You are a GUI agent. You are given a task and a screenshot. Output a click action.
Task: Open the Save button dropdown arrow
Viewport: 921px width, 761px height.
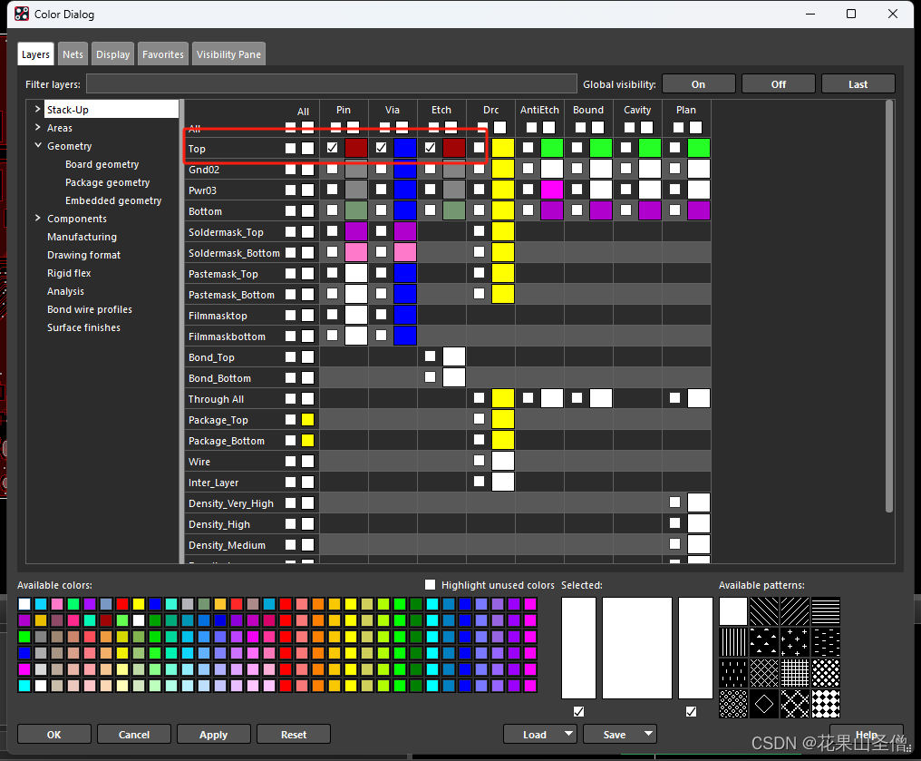648,734
